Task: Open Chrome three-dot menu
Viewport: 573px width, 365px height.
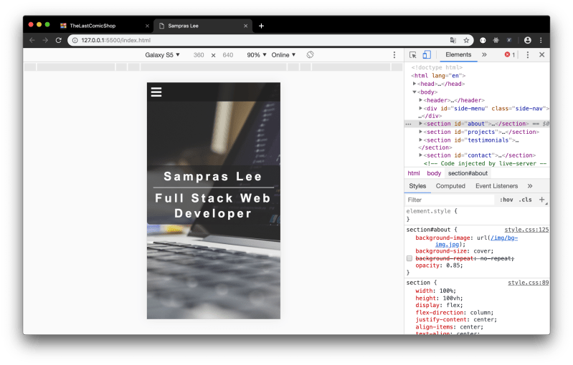Action: point(541,41)
